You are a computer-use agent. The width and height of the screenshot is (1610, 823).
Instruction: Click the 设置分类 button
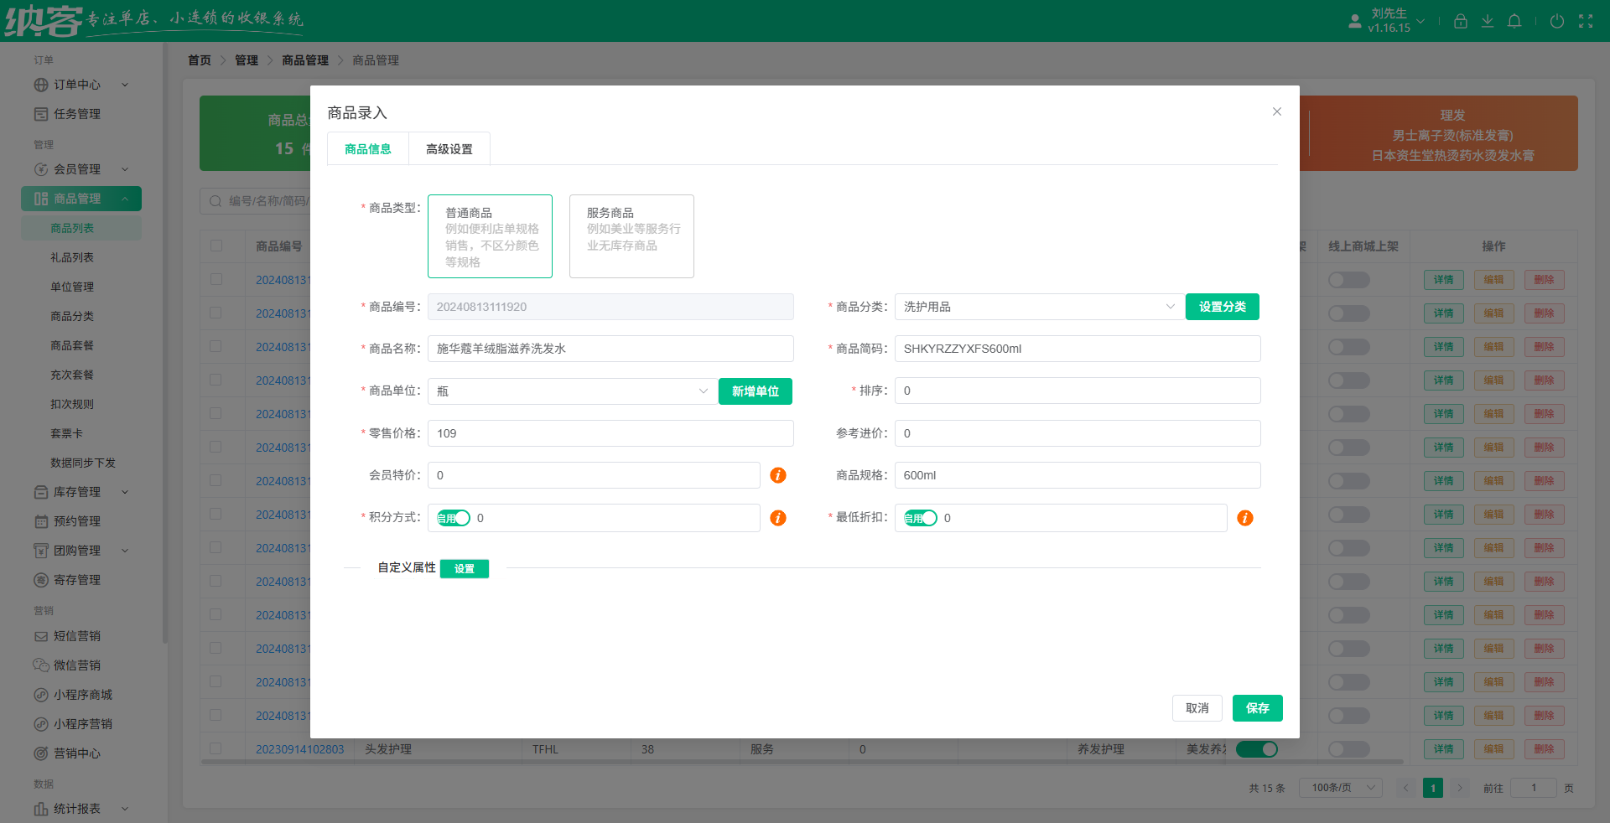pyautogui.click(x=1222, y=307)
